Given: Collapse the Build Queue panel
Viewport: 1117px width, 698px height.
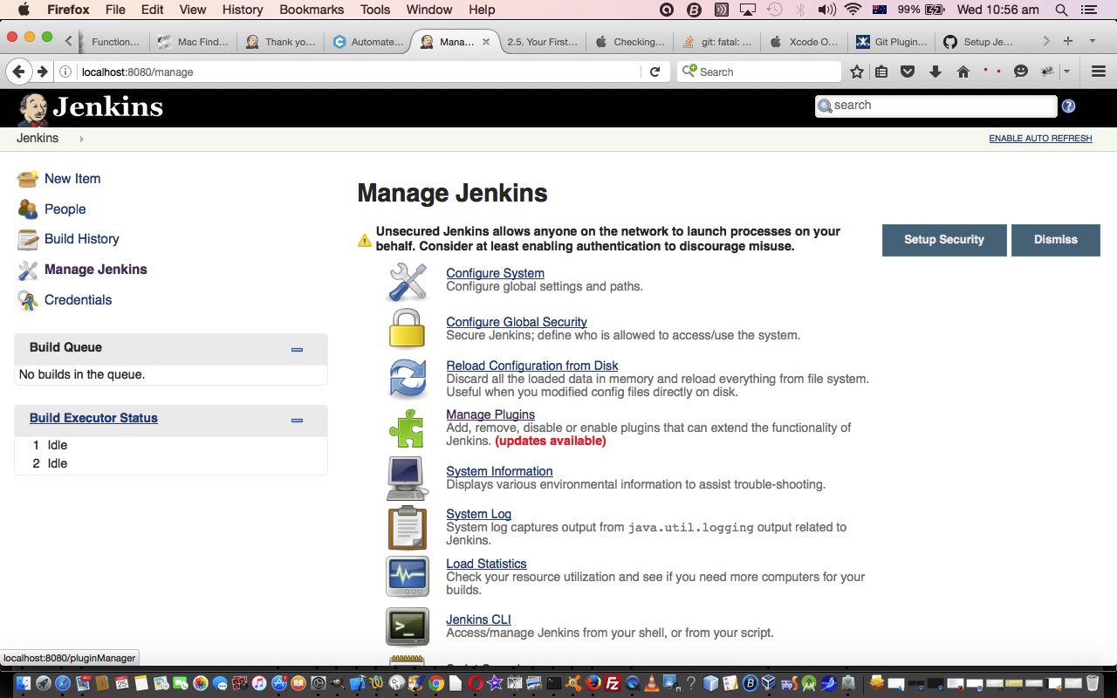Looking at the screenshot, I should (x=297, y=349).
